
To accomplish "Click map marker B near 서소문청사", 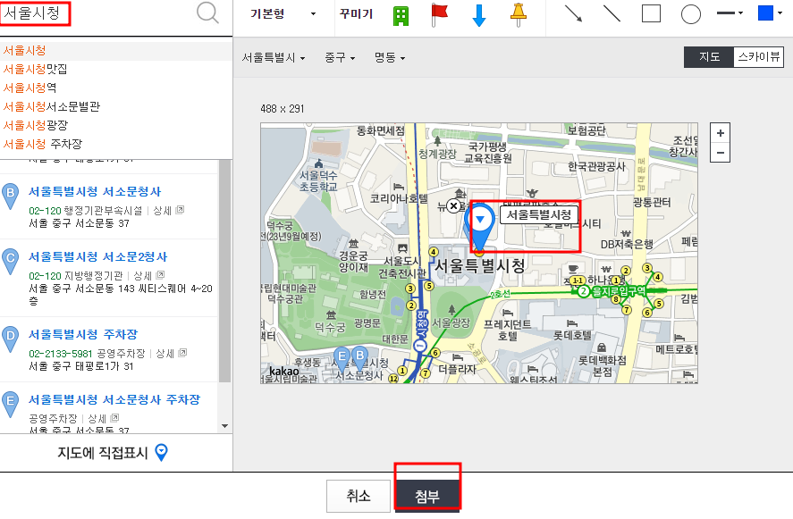I will tap(360, 358).
